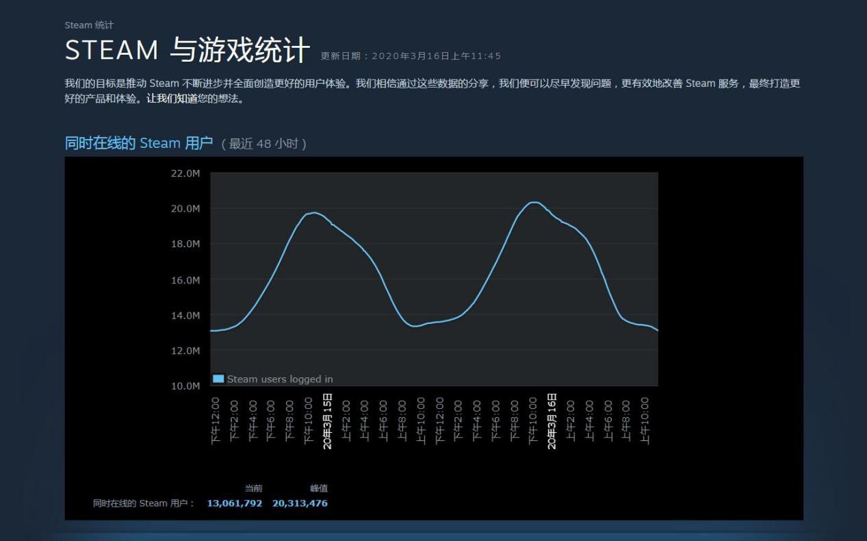Click the blue Steam users legend swatch
This screenshot has width=867, height=541.
coord(218,379)
